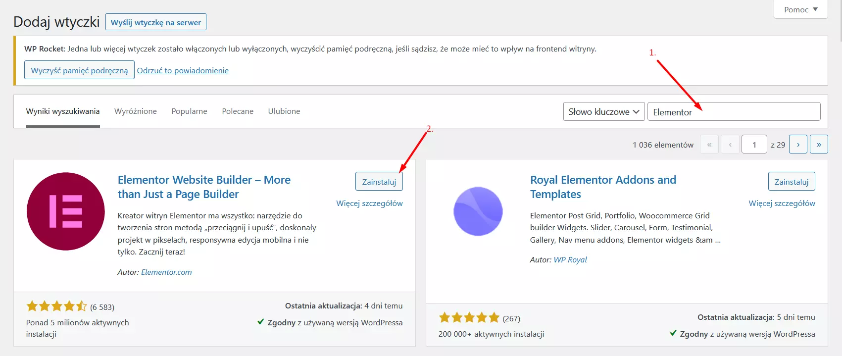The height and width of the screenshot is (356, 842).
Task: Visit author WP Royal link
Action: 570,260
